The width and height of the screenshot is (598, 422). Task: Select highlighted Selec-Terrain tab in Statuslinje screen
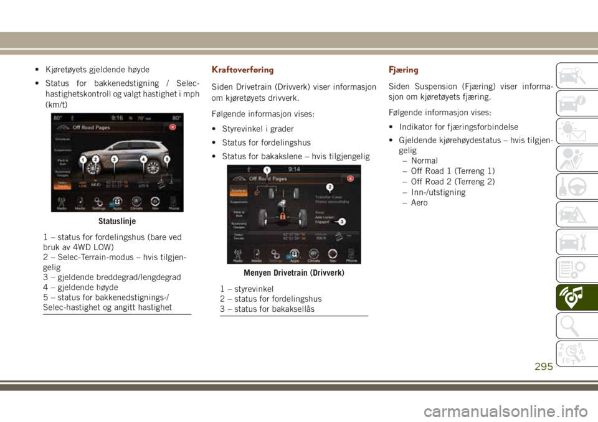[62, 184]
